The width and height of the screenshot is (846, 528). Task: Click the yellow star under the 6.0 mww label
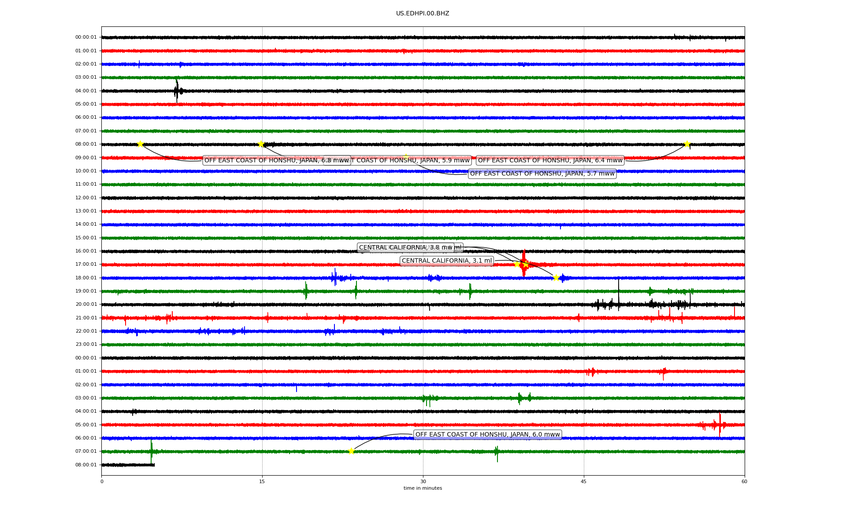pos(351,451)
